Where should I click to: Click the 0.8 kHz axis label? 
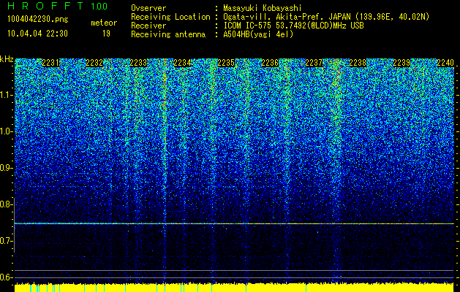point(7,204)
